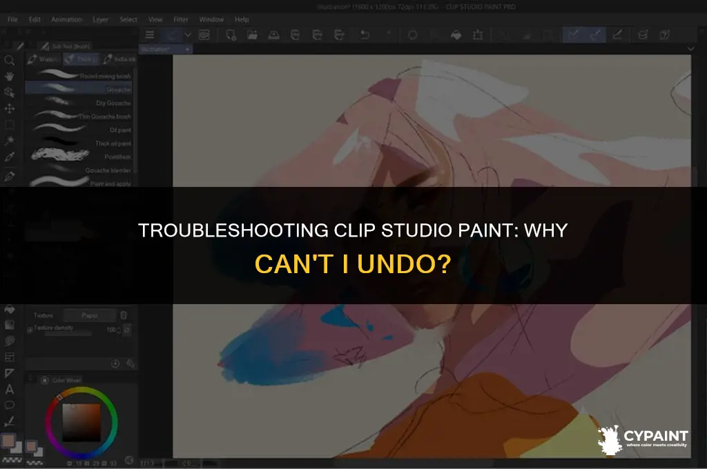Toggle the Snap to special ruler button

[595, 34]
